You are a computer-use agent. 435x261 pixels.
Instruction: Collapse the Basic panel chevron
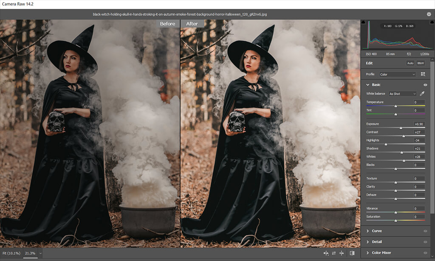(x=367, y=85)
